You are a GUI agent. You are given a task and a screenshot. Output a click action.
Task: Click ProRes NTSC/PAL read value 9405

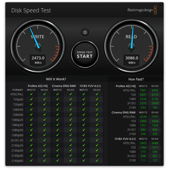click(x=155, y=90)
